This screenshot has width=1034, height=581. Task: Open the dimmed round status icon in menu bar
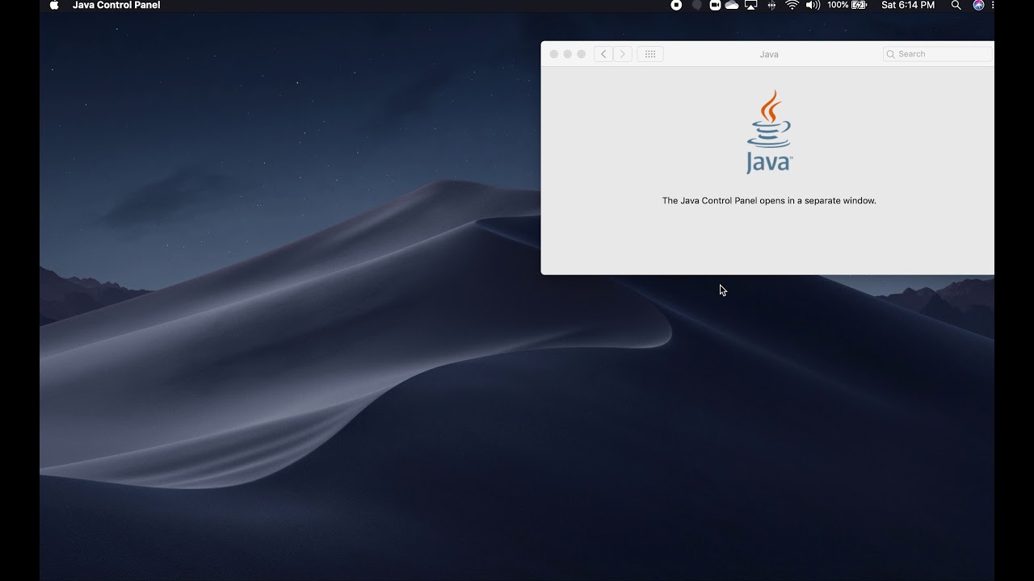pyautogui.click(x=696, y=5)
